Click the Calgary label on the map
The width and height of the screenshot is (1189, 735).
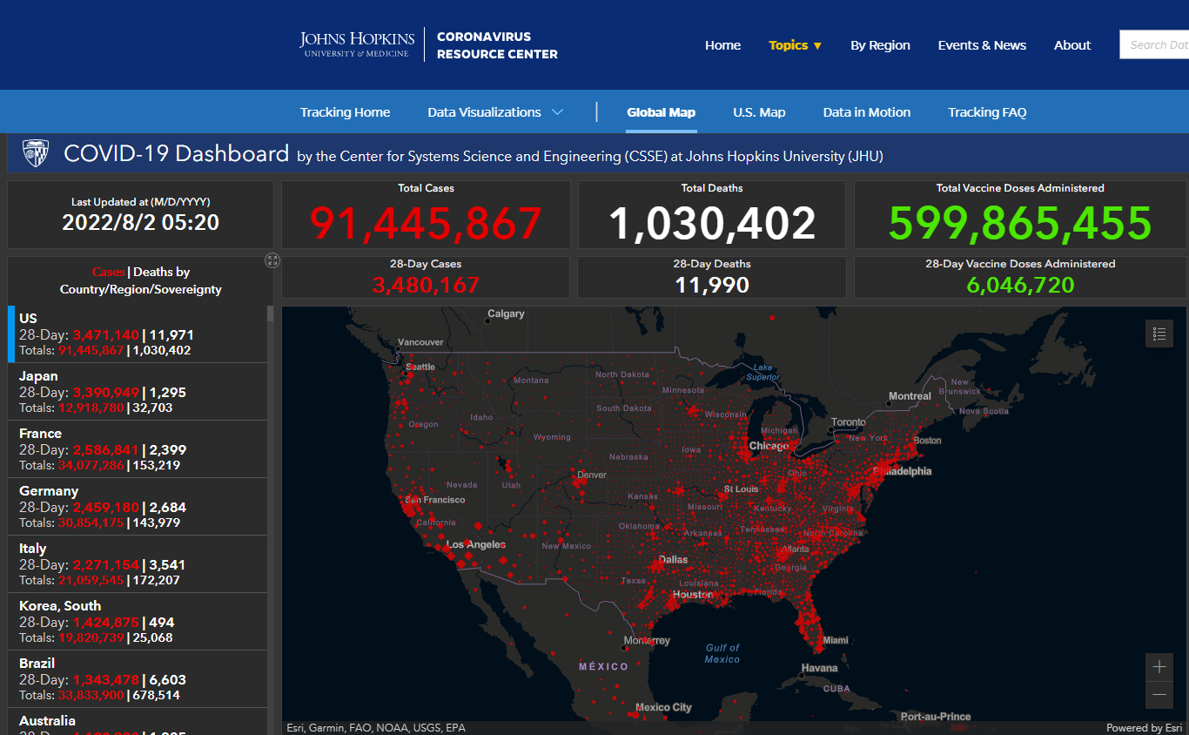506,314
